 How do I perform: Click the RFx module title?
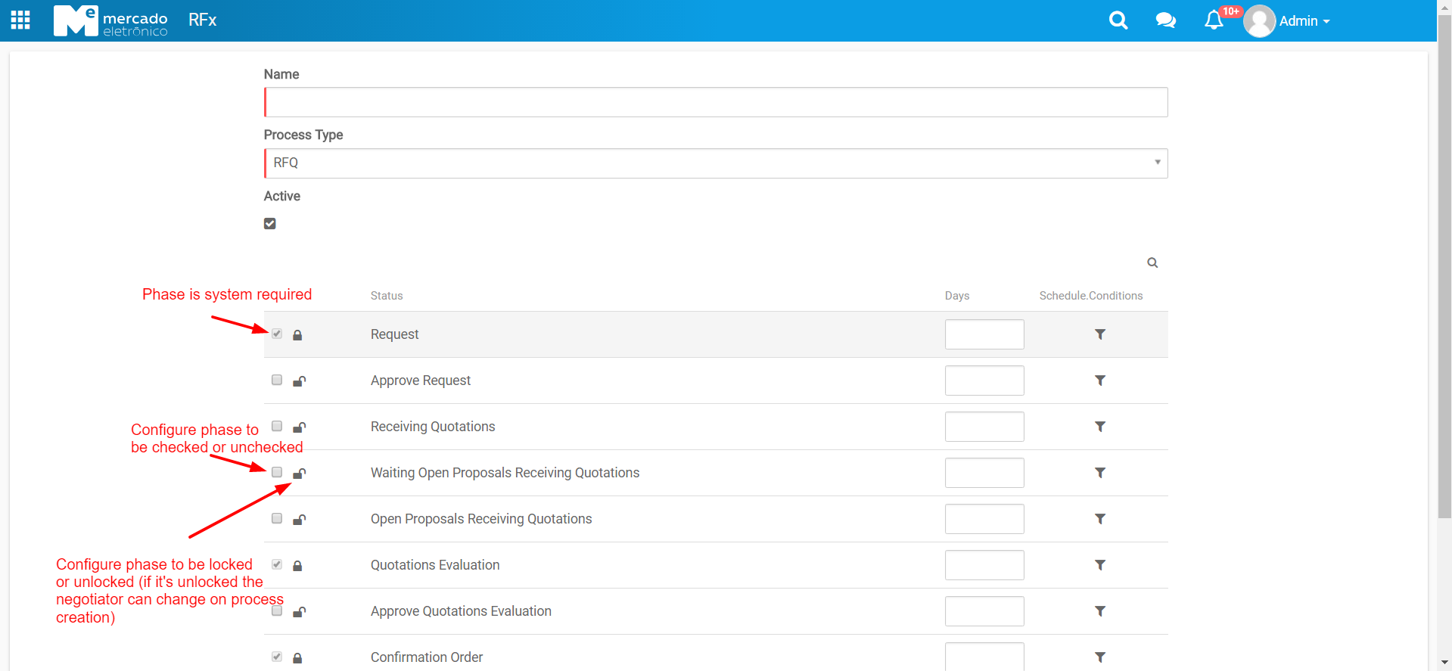[x=202, y=20]
